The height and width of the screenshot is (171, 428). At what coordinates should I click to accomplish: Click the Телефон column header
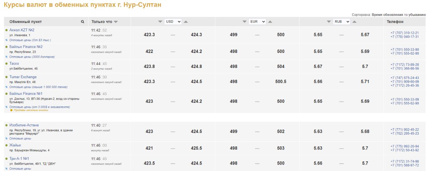(x=395, y=22)
